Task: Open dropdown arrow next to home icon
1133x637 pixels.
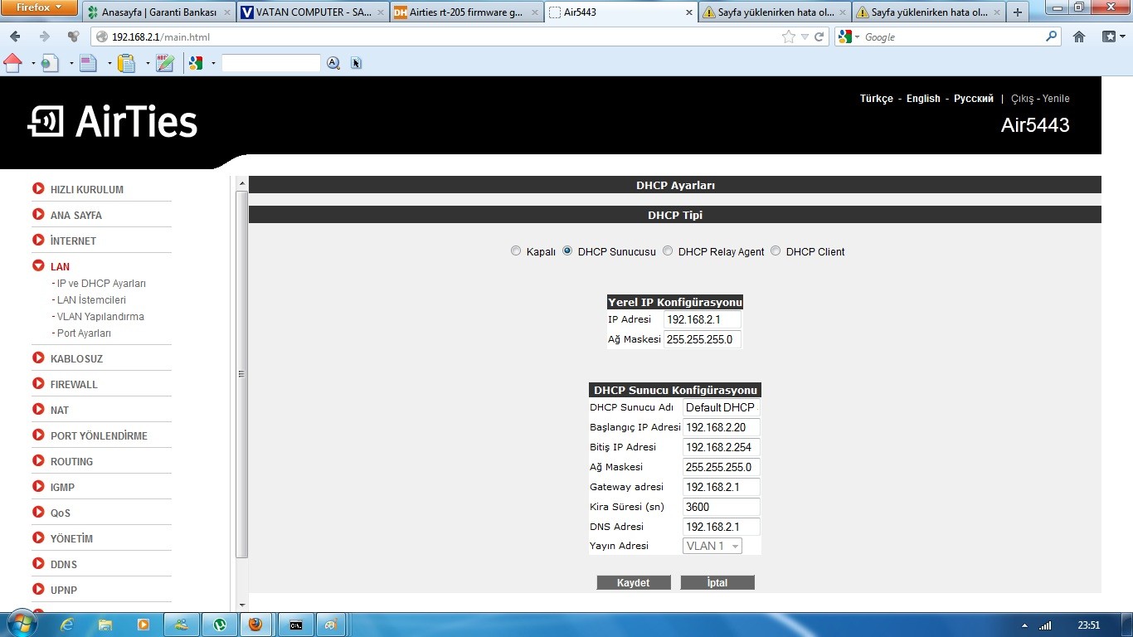Action: (33, 63)
